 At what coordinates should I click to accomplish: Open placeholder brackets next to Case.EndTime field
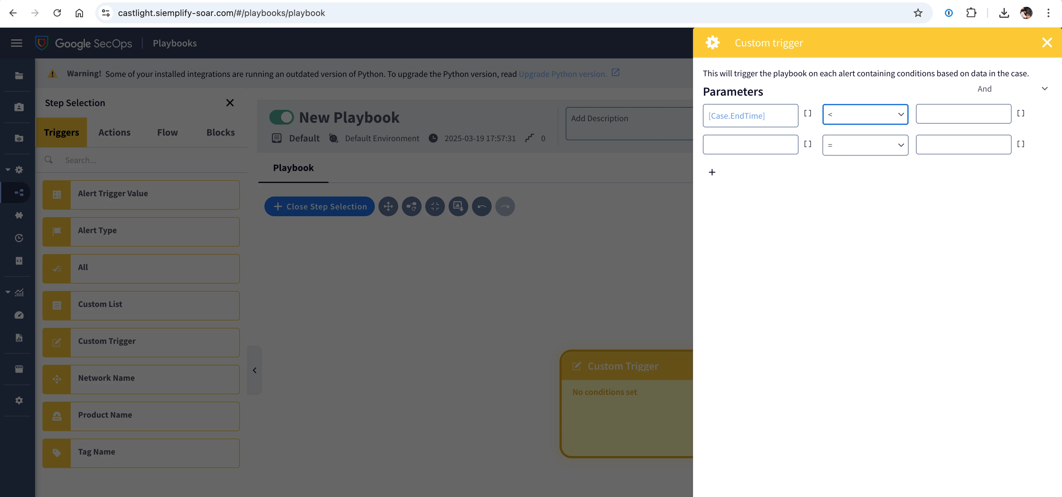point(808,113)
